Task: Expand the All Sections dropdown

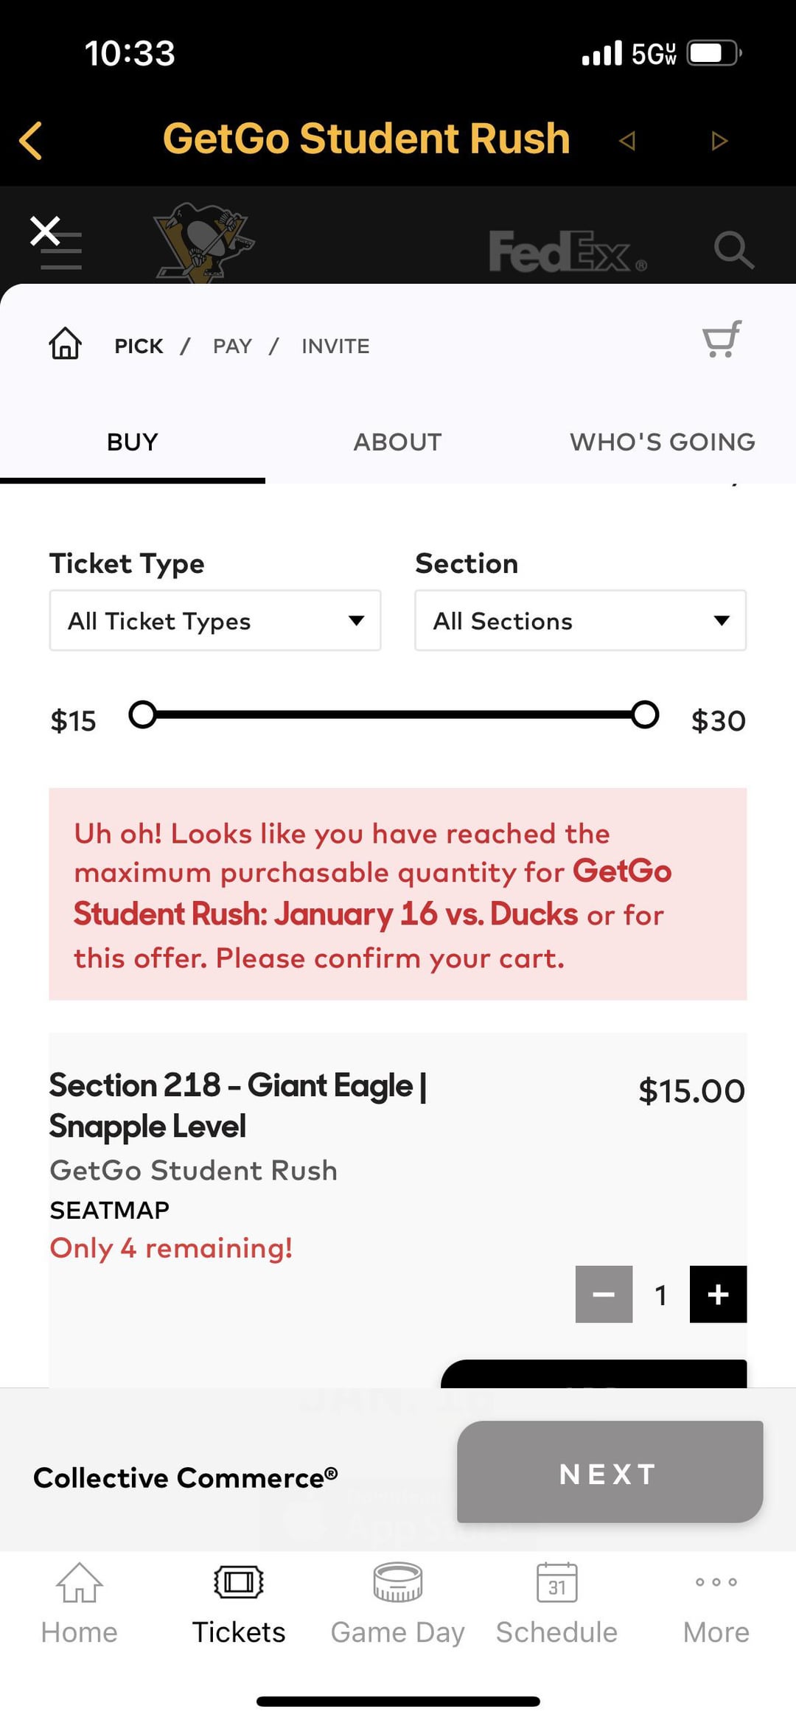Action: click(580, 621)
